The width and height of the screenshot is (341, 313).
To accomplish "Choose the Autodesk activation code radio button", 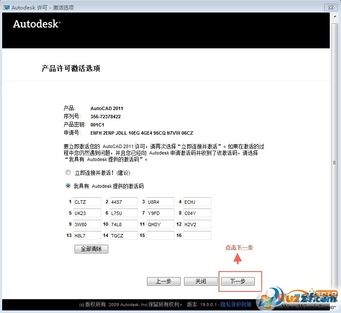I will point(68,186).
